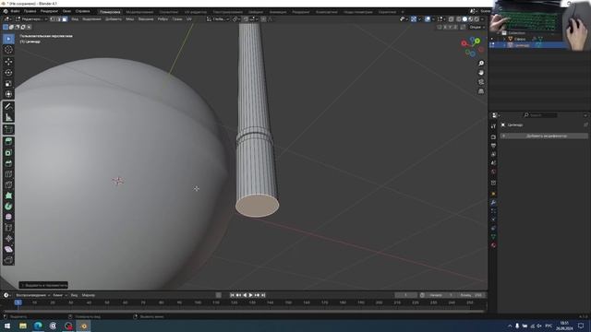Select the Scale tool
Screen dimensions: 591x332
click(x=8, y=83)
